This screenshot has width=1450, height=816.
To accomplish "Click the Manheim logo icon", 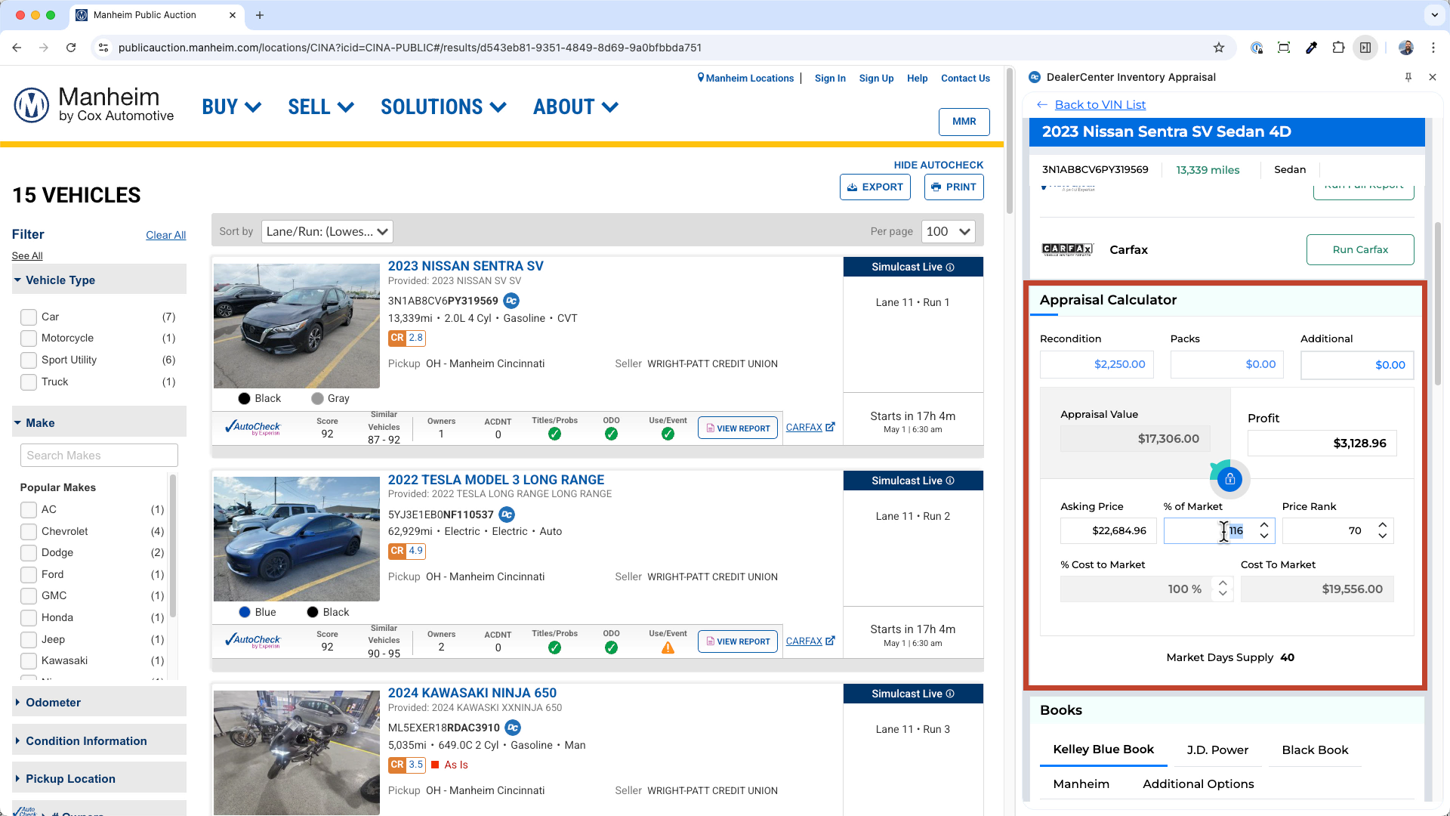I will click(32, 105).
